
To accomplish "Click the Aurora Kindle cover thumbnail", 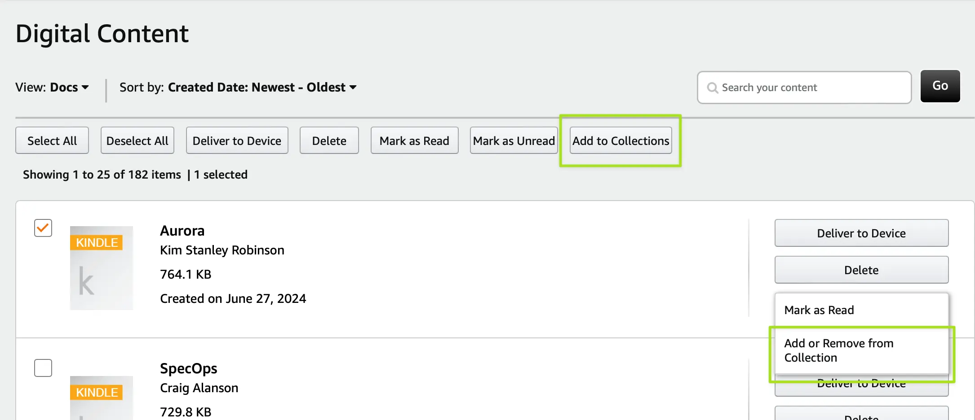I will tap(101, 267).
